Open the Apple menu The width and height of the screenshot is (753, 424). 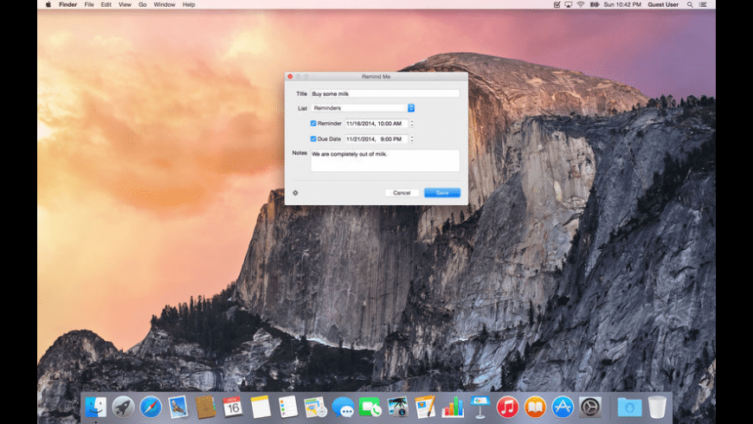click(x=48, y=4)
